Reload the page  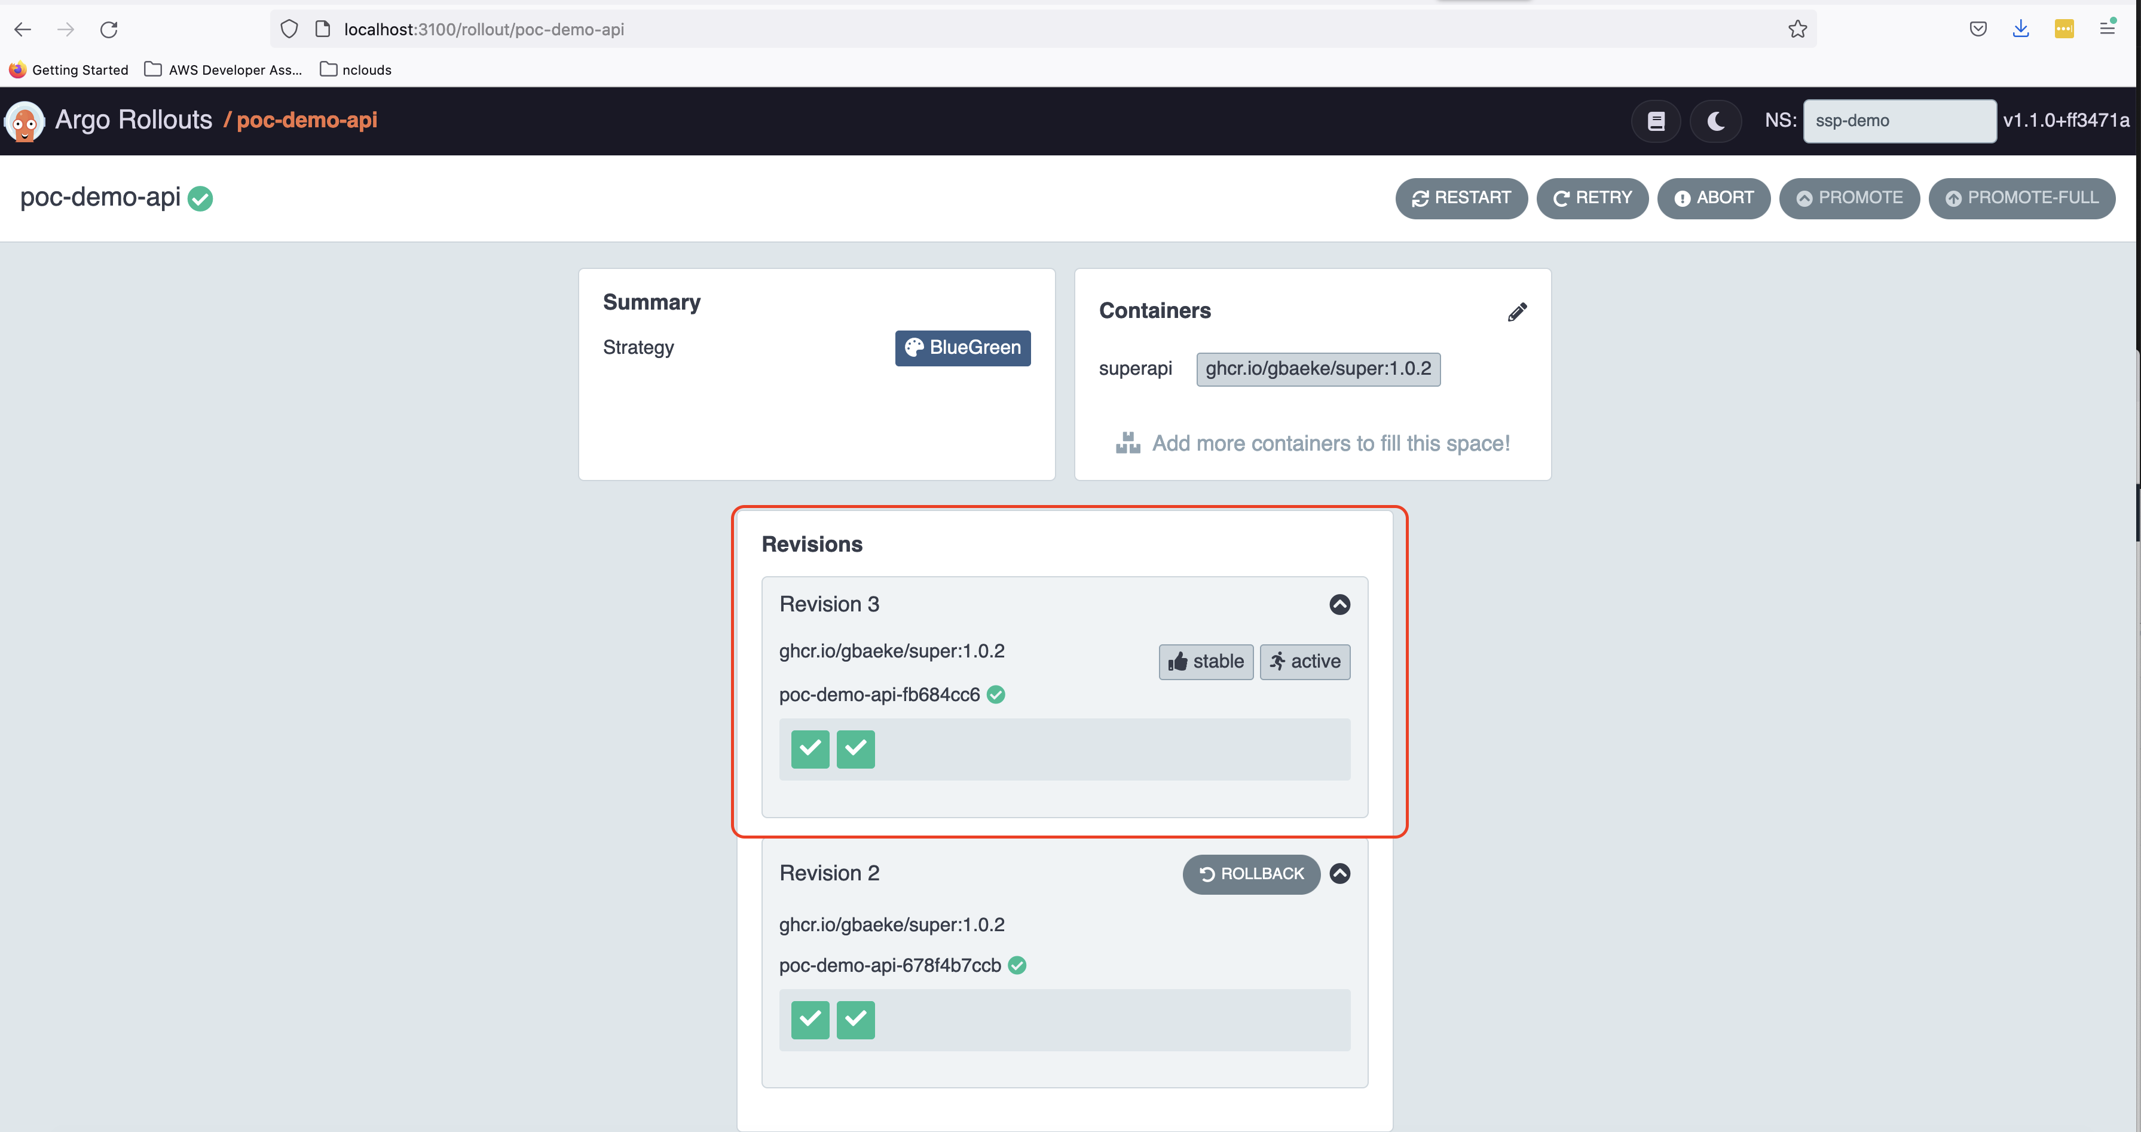pyautogui.click(x=109, y=29)
